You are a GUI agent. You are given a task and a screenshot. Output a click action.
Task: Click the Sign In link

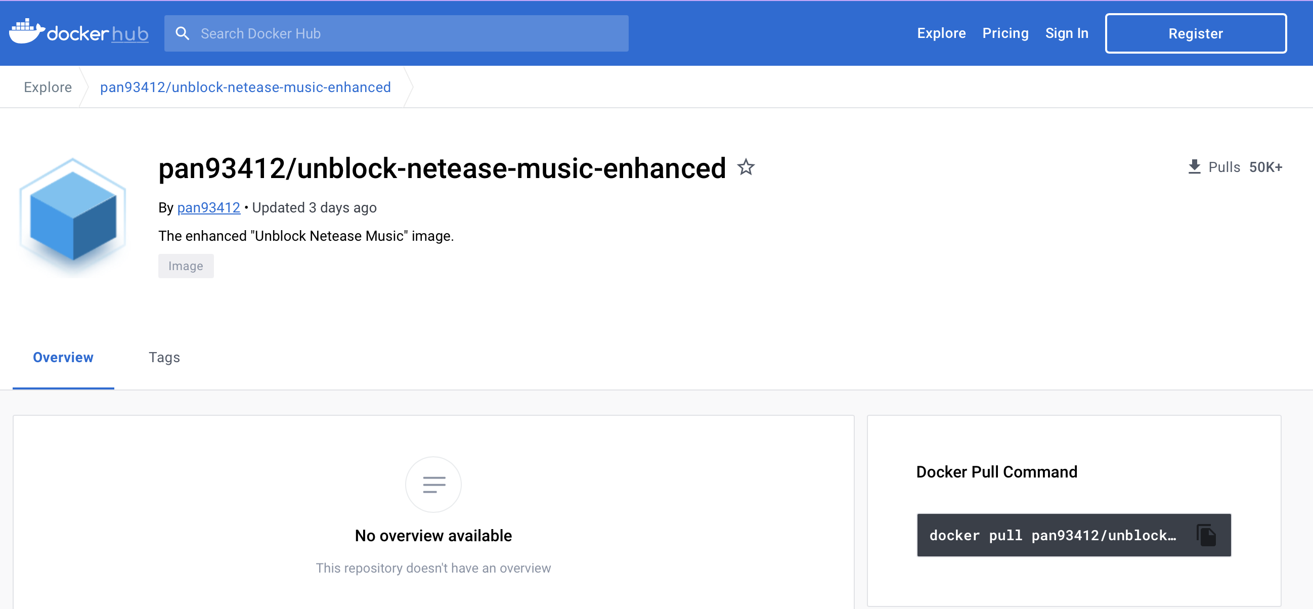point(1066,33)
